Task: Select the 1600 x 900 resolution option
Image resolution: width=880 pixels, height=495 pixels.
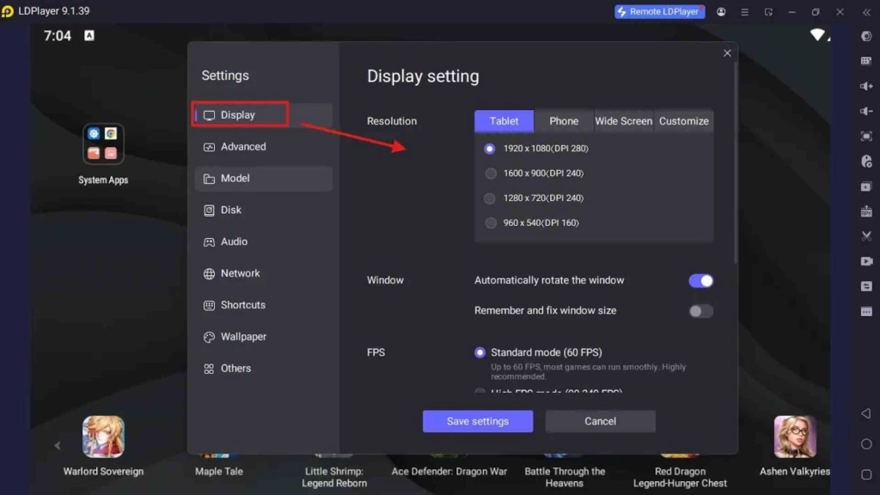Action: click(491, 173)
